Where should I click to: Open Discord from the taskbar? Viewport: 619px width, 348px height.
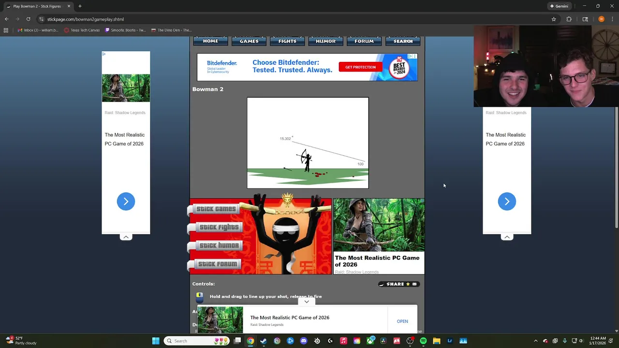pos(304,341)
